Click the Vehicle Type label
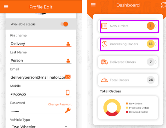The image size is (166, 128). pos(20,120)
